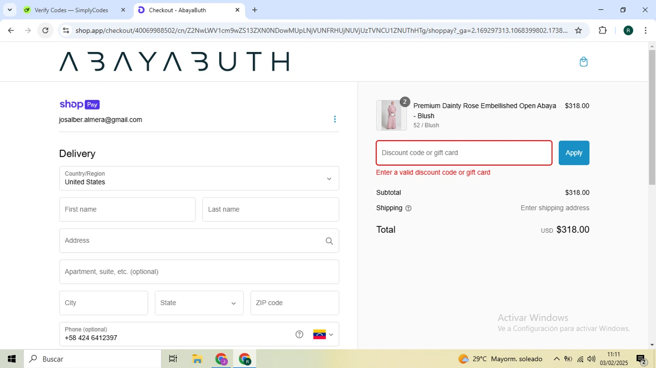656x368 pixels.
Task: Open the battery status tray icon
Action: tap(568, 359)
